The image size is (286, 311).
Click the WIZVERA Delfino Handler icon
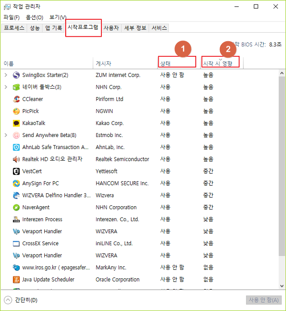[16, 196]
